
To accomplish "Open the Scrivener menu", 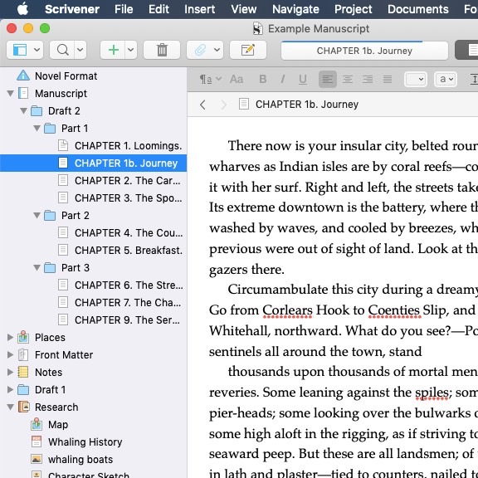I will coord(72,9).
